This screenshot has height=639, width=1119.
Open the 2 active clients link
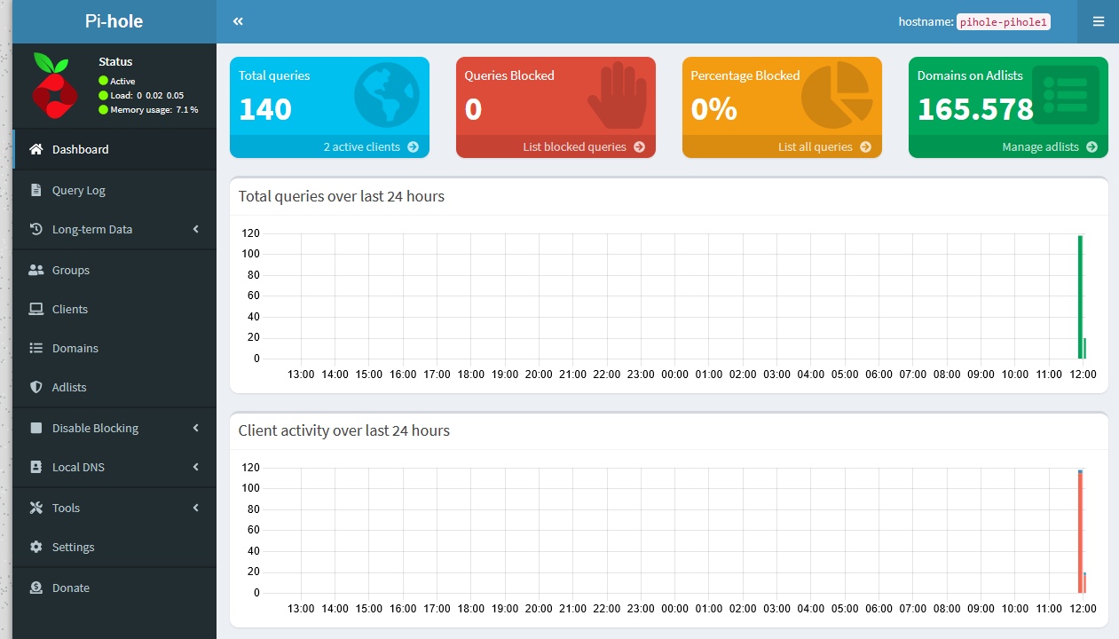click(329, 147)
